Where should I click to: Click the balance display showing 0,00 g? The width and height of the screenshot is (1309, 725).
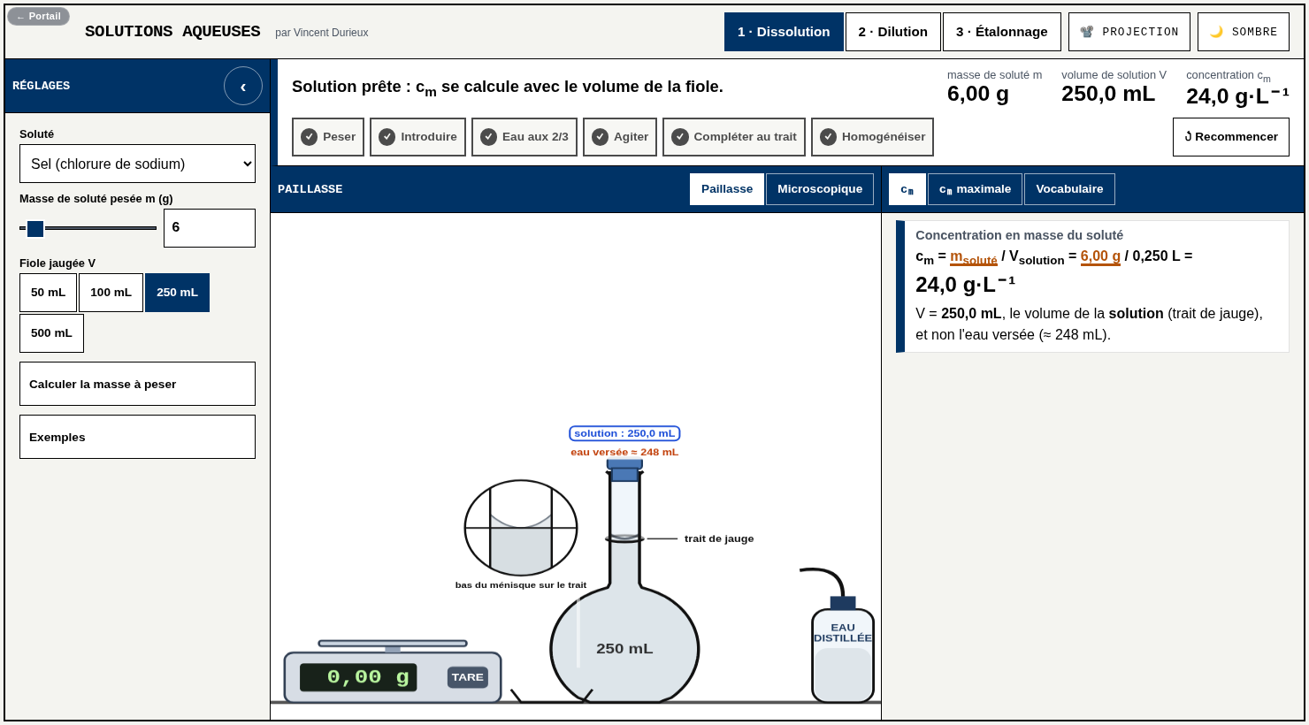point(358,677)
